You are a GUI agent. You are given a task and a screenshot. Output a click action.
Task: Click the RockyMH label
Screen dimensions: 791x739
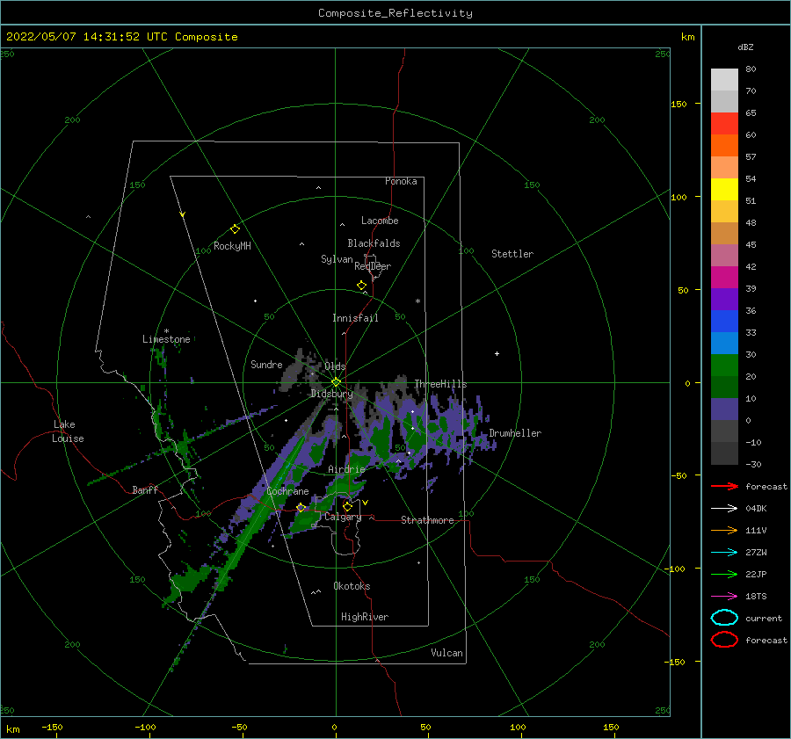point(232,246)
